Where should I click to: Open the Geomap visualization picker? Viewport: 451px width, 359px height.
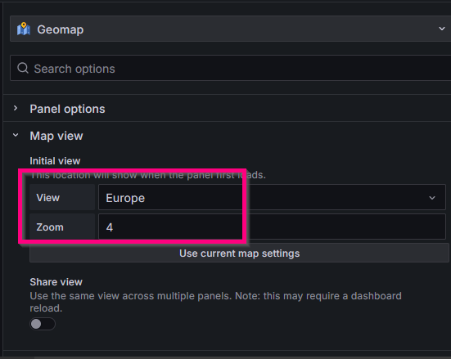[230, 29]
